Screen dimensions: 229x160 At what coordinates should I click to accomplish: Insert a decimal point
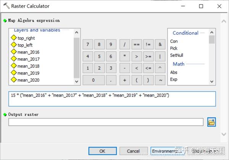point(111,80)
